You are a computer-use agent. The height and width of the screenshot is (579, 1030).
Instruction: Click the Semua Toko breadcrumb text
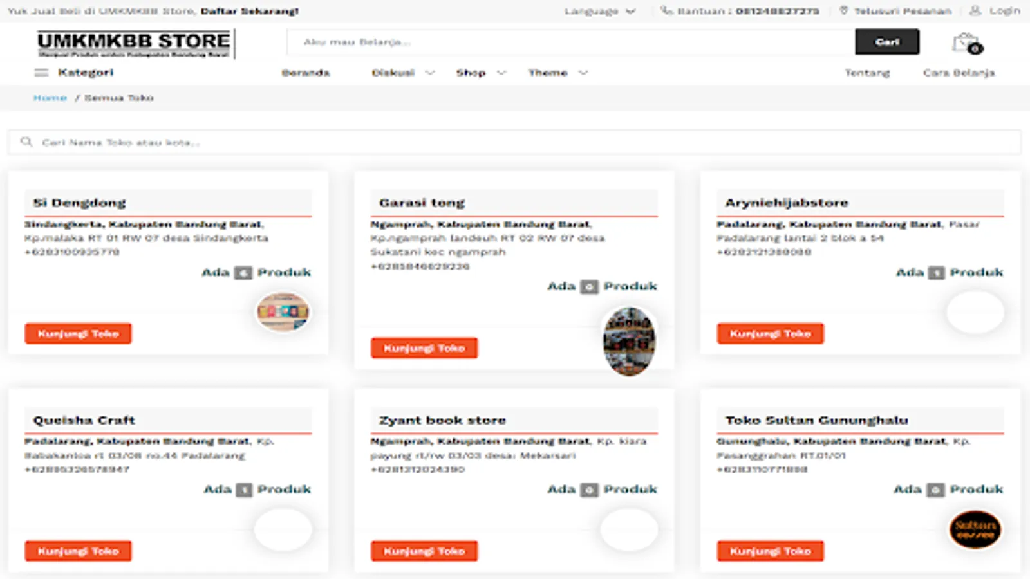tap(119, 98)
